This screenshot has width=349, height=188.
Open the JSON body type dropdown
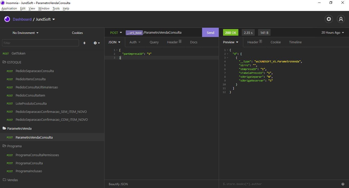(x=114, y=42)
